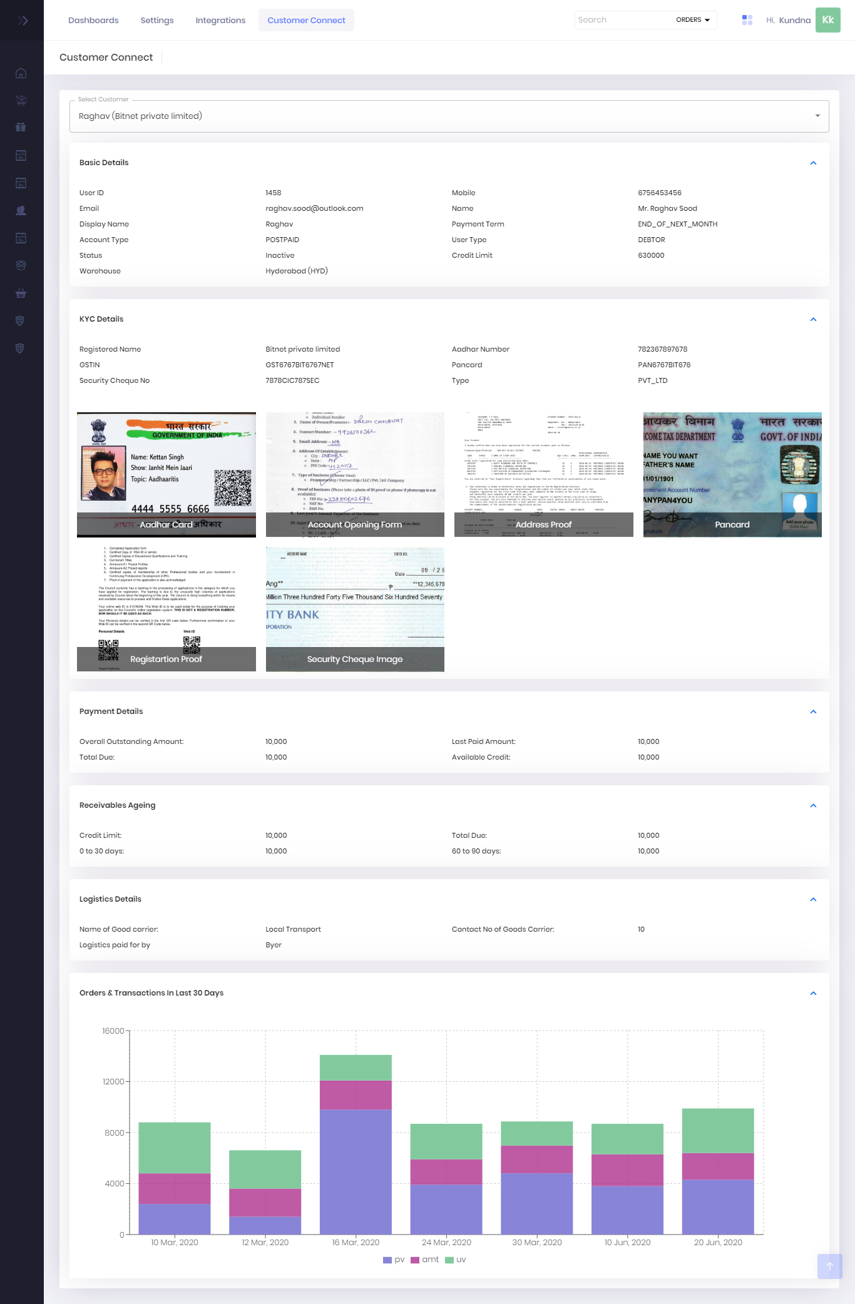This screenshot has height=1304, width=855.
Task: Open the report window icon below the gift icon
Action: click(21, 155)
